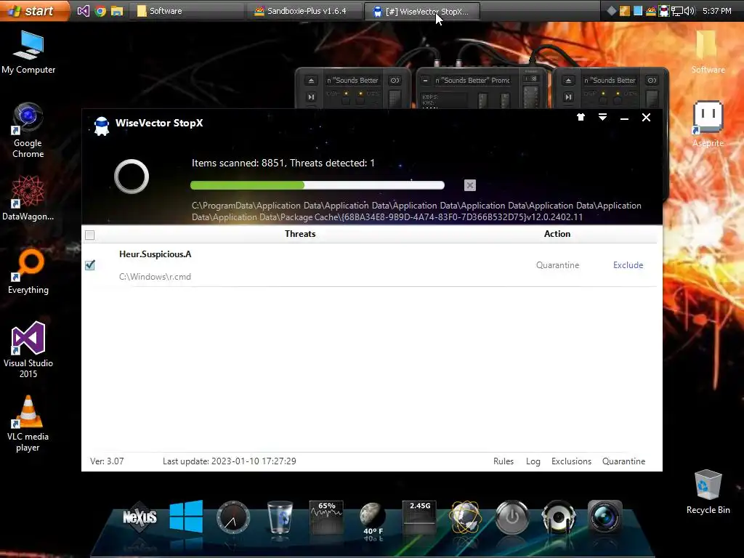The width and height of the screenshot is (744, 558).
Task: Open the Start menu
Action: point(33,10)
